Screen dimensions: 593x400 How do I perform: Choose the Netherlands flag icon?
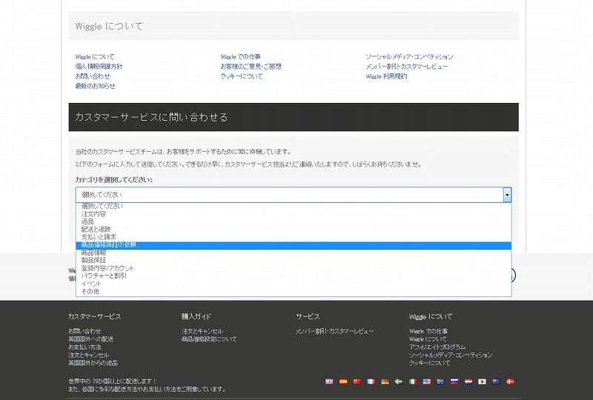click(468, 381)
